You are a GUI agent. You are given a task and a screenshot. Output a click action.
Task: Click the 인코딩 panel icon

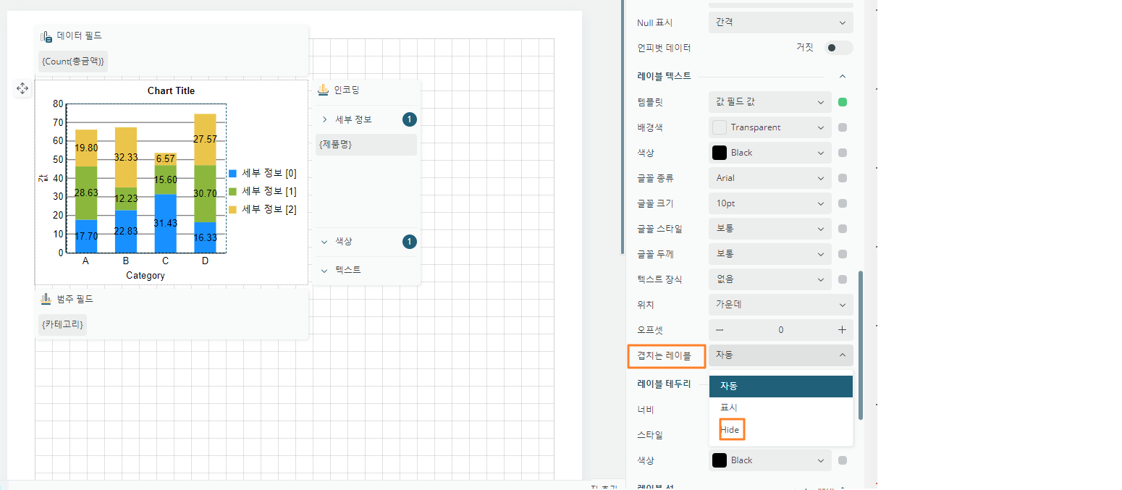pos(324,90)
